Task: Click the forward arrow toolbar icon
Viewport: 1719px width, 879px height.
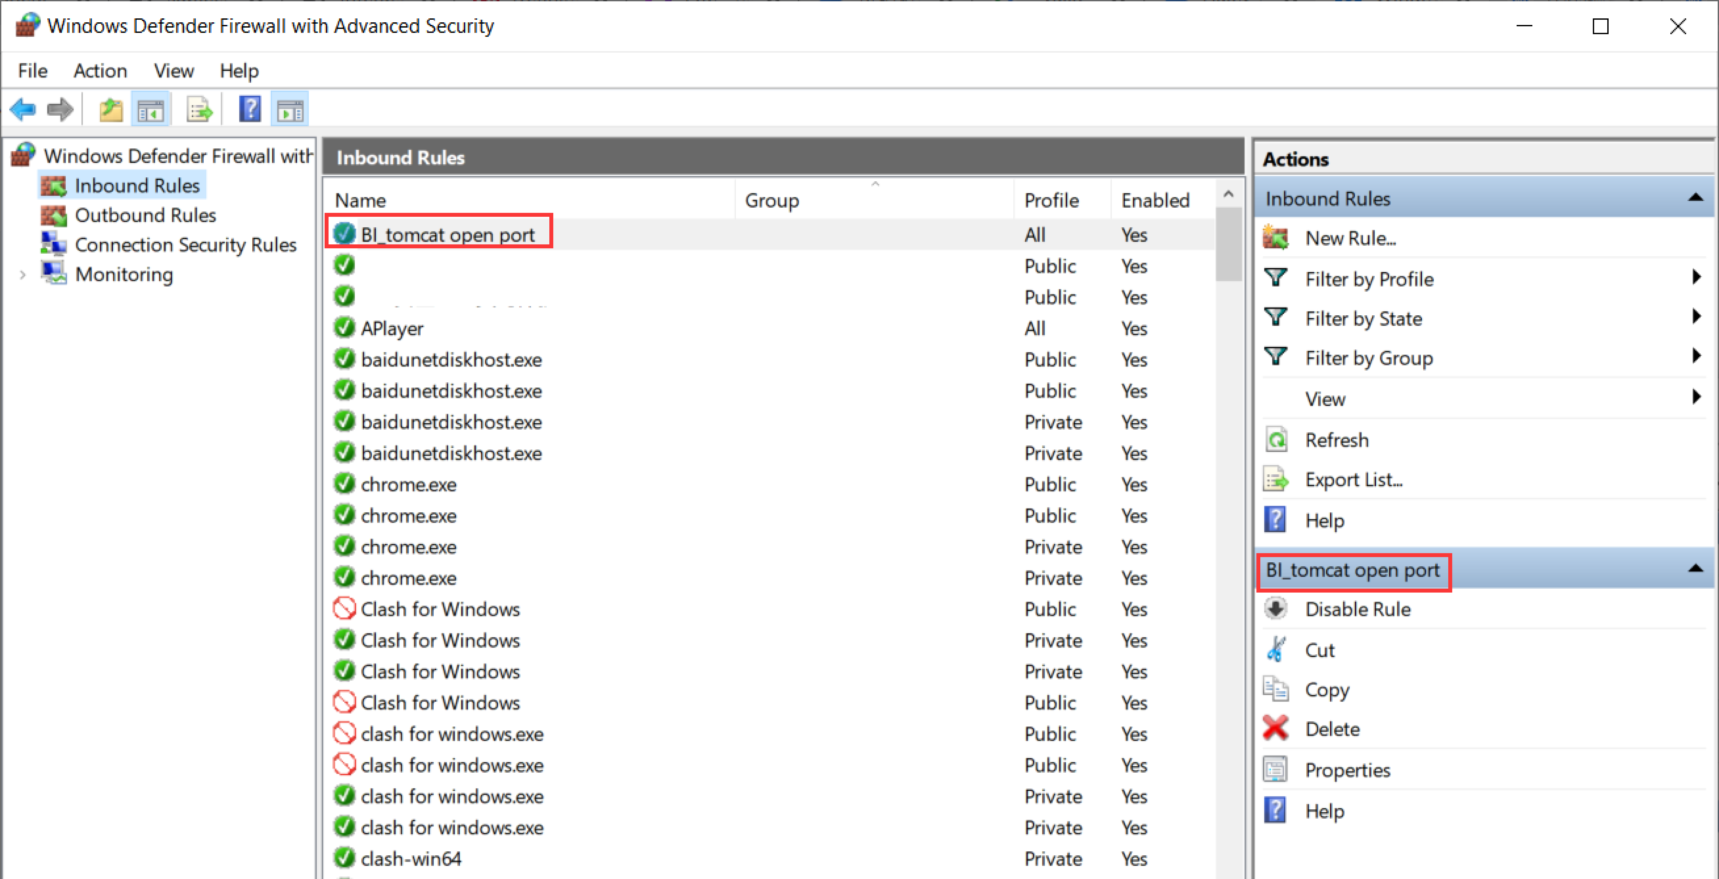Action: (x=61, y=109)
